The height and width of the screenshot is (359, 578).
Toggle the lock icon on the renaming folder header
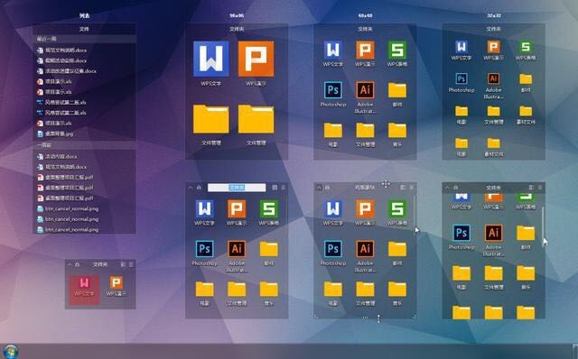(x=199, y=188)
